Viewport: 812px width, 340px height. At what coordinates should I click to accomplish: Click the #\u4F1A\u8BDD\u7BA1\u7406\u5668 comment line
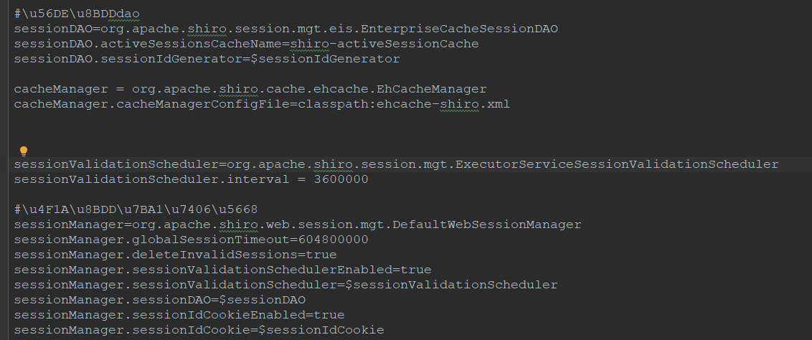[136, 209]
